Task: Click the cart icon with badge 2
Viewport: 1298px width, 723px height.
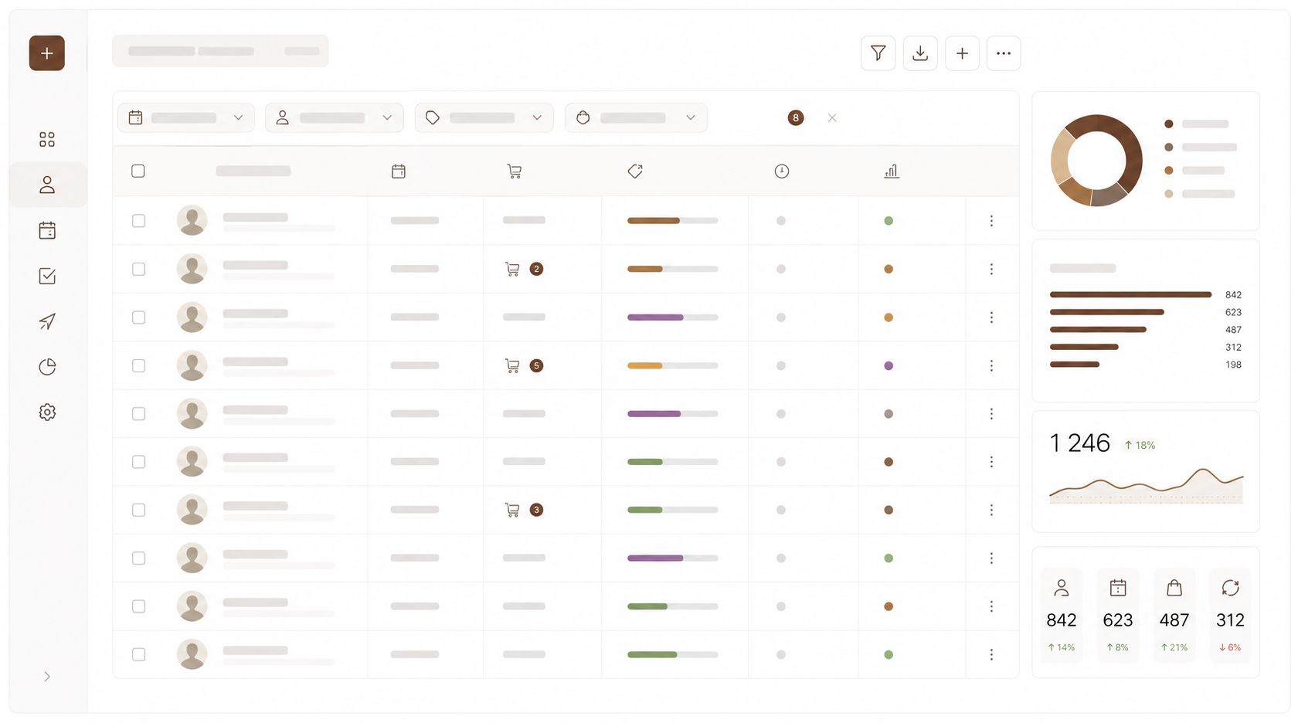Action: [x=512, y=269]
